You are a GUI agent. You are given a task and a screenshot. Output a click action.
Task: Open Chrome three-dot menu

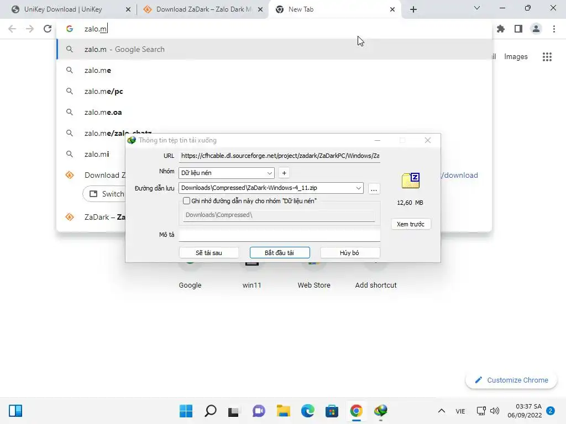pyautogui.click(x=554, y=29)
